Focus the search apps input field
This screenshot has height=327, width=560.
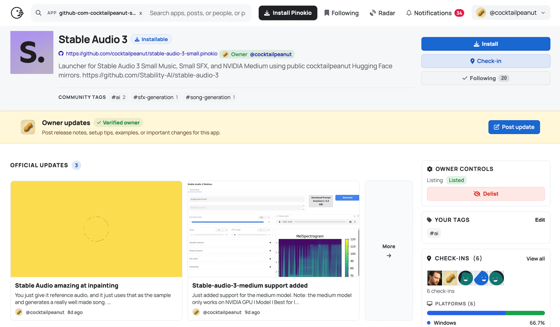pyautogui.click(x=198, y=13)
